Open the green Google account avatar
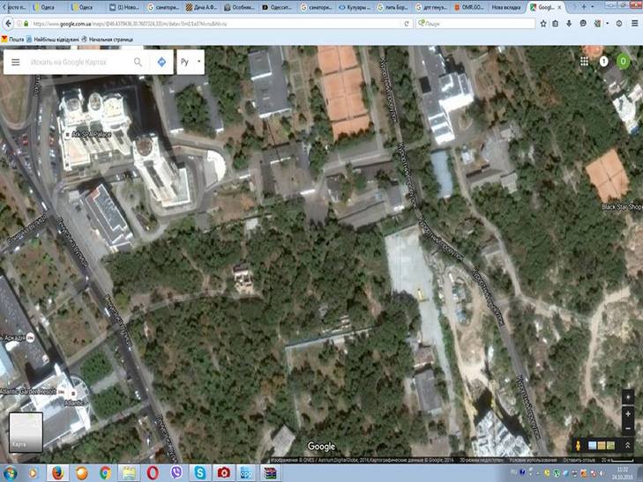Viewport: 643px width, 482px height. click(624, 62)
